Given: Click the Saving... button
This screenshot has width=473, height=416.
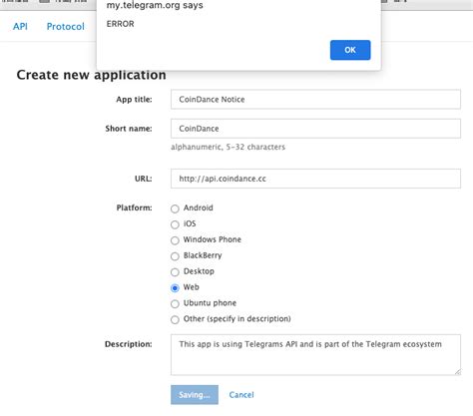Looking at the screenshot, I should point(195,395).
